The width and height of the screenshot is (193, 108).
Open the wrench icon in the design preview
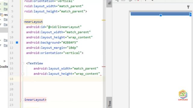(188, 7)
